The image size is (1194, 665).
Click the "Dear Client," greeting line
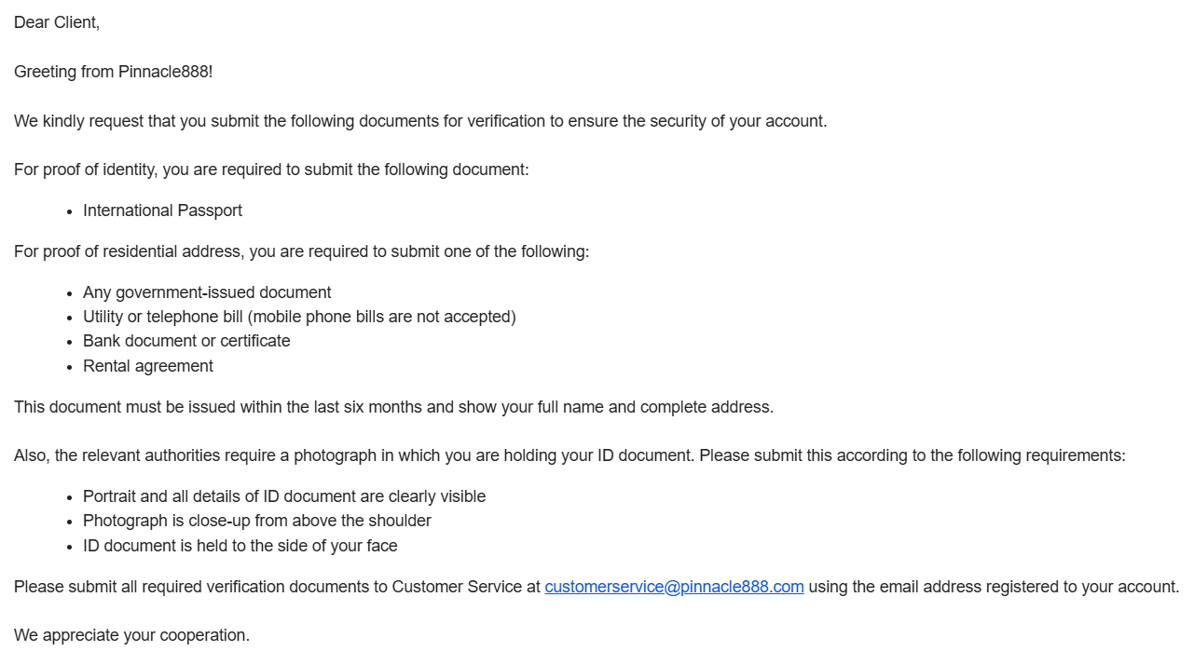point(57,22)
